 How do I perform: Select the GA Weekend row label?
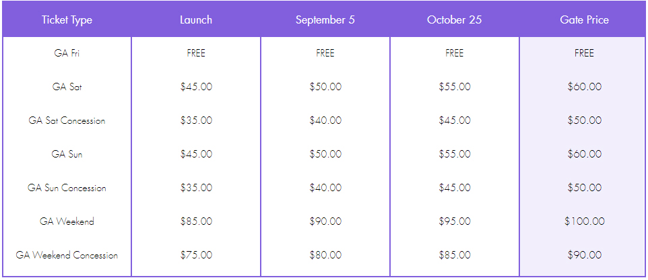67,221
